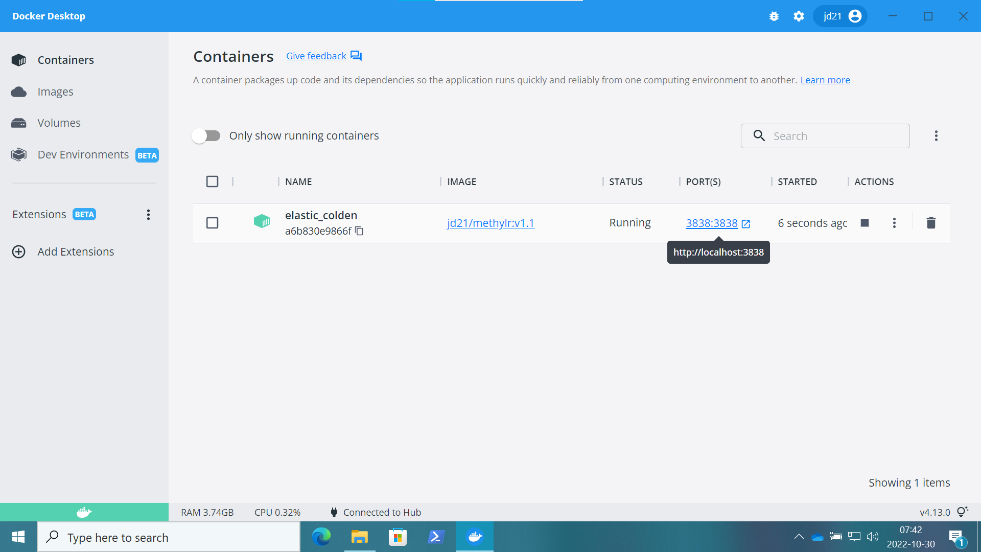The image size is (981, 552).
Task: Click the v4.13.0 version label
Action: pos(935,512)
